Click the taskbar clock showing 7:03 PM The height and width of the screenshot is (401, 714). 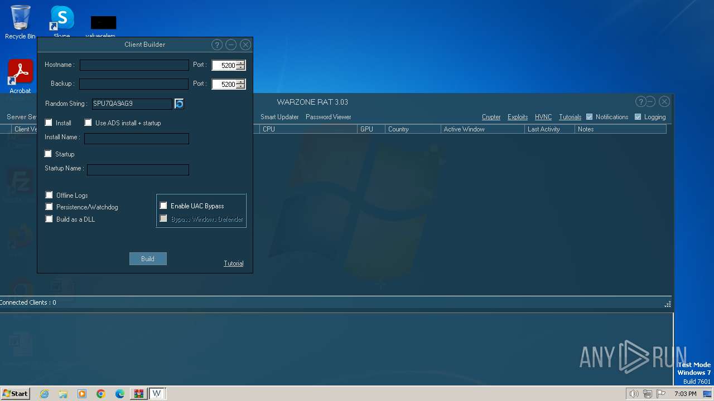tap(685, 394)
